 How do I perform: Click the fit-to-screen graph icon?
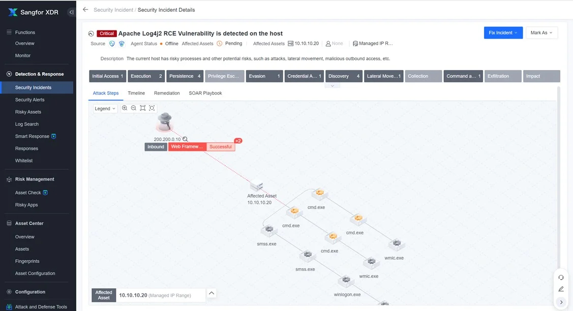tap(143, 108)
